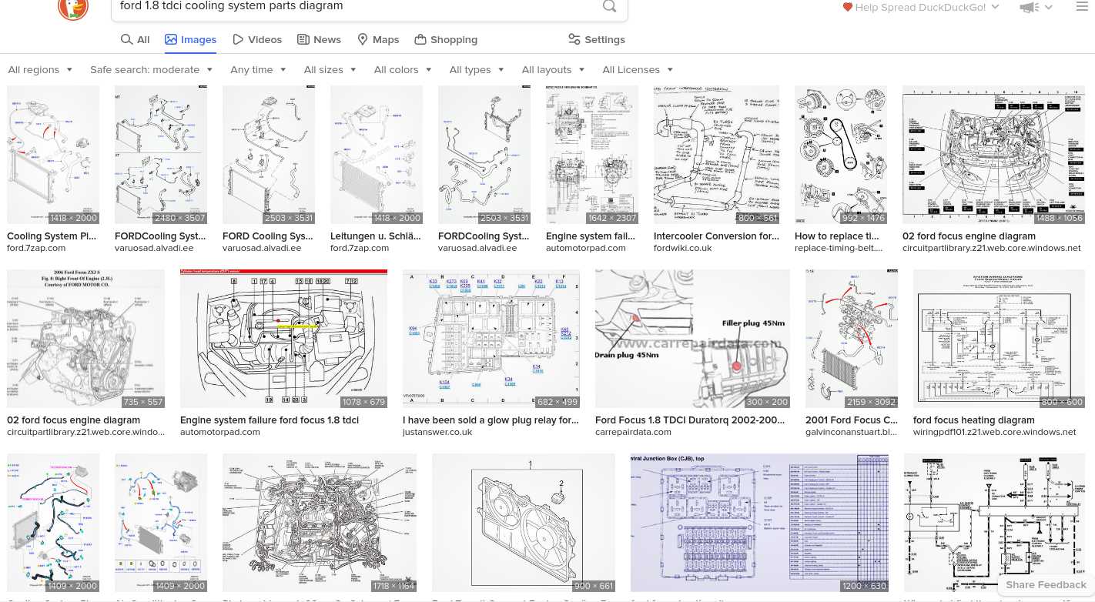Image resolution: width=1095 pixels, height=602 pixels.
Task: Open the ford focus heating diagram thumbnail
Action: pyautogui.click(x=1000, y=339)
